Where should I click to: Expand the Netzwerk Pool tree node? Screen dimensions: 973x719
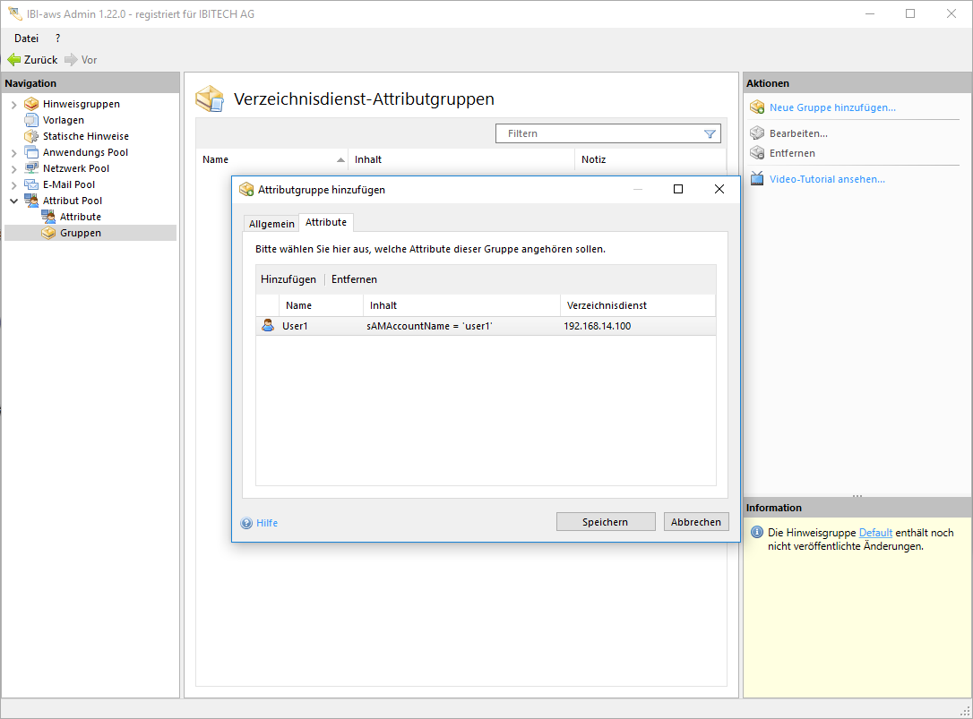[x=13, y=169]
